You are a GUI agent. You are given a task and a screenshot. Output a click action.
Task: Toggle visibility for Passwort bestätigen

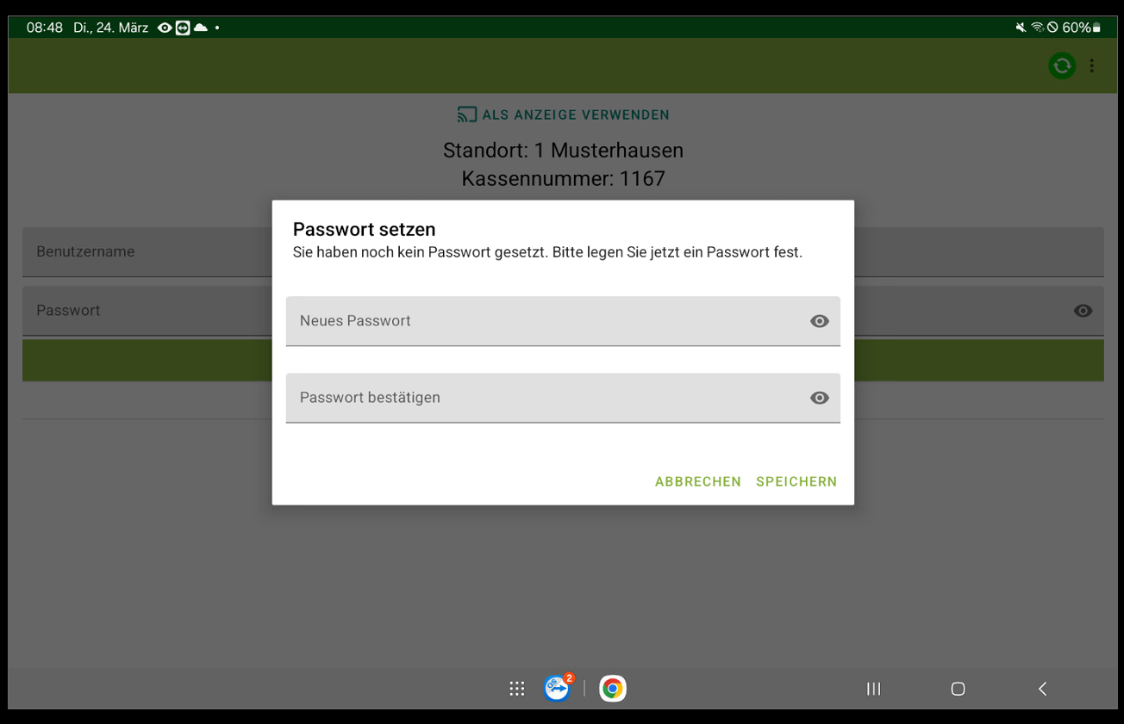819,398
